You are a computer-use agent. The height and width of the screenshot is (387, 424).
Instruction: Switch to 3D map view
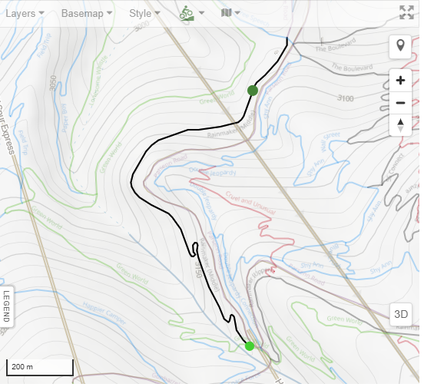[x=401, y=314]
